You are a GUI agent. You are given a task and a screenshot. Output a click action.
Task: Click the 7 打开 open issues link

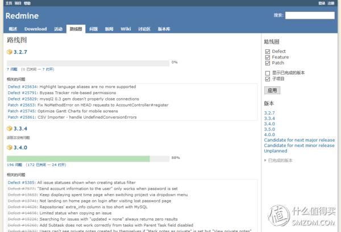pos(48,69)
